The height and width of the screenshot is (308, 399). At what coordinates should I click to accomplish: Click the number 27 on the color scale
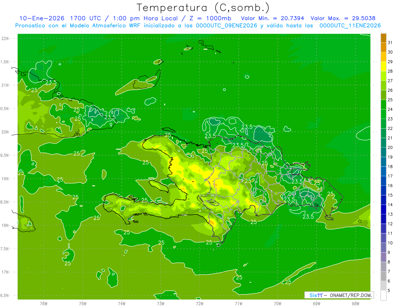click(390, 81)
